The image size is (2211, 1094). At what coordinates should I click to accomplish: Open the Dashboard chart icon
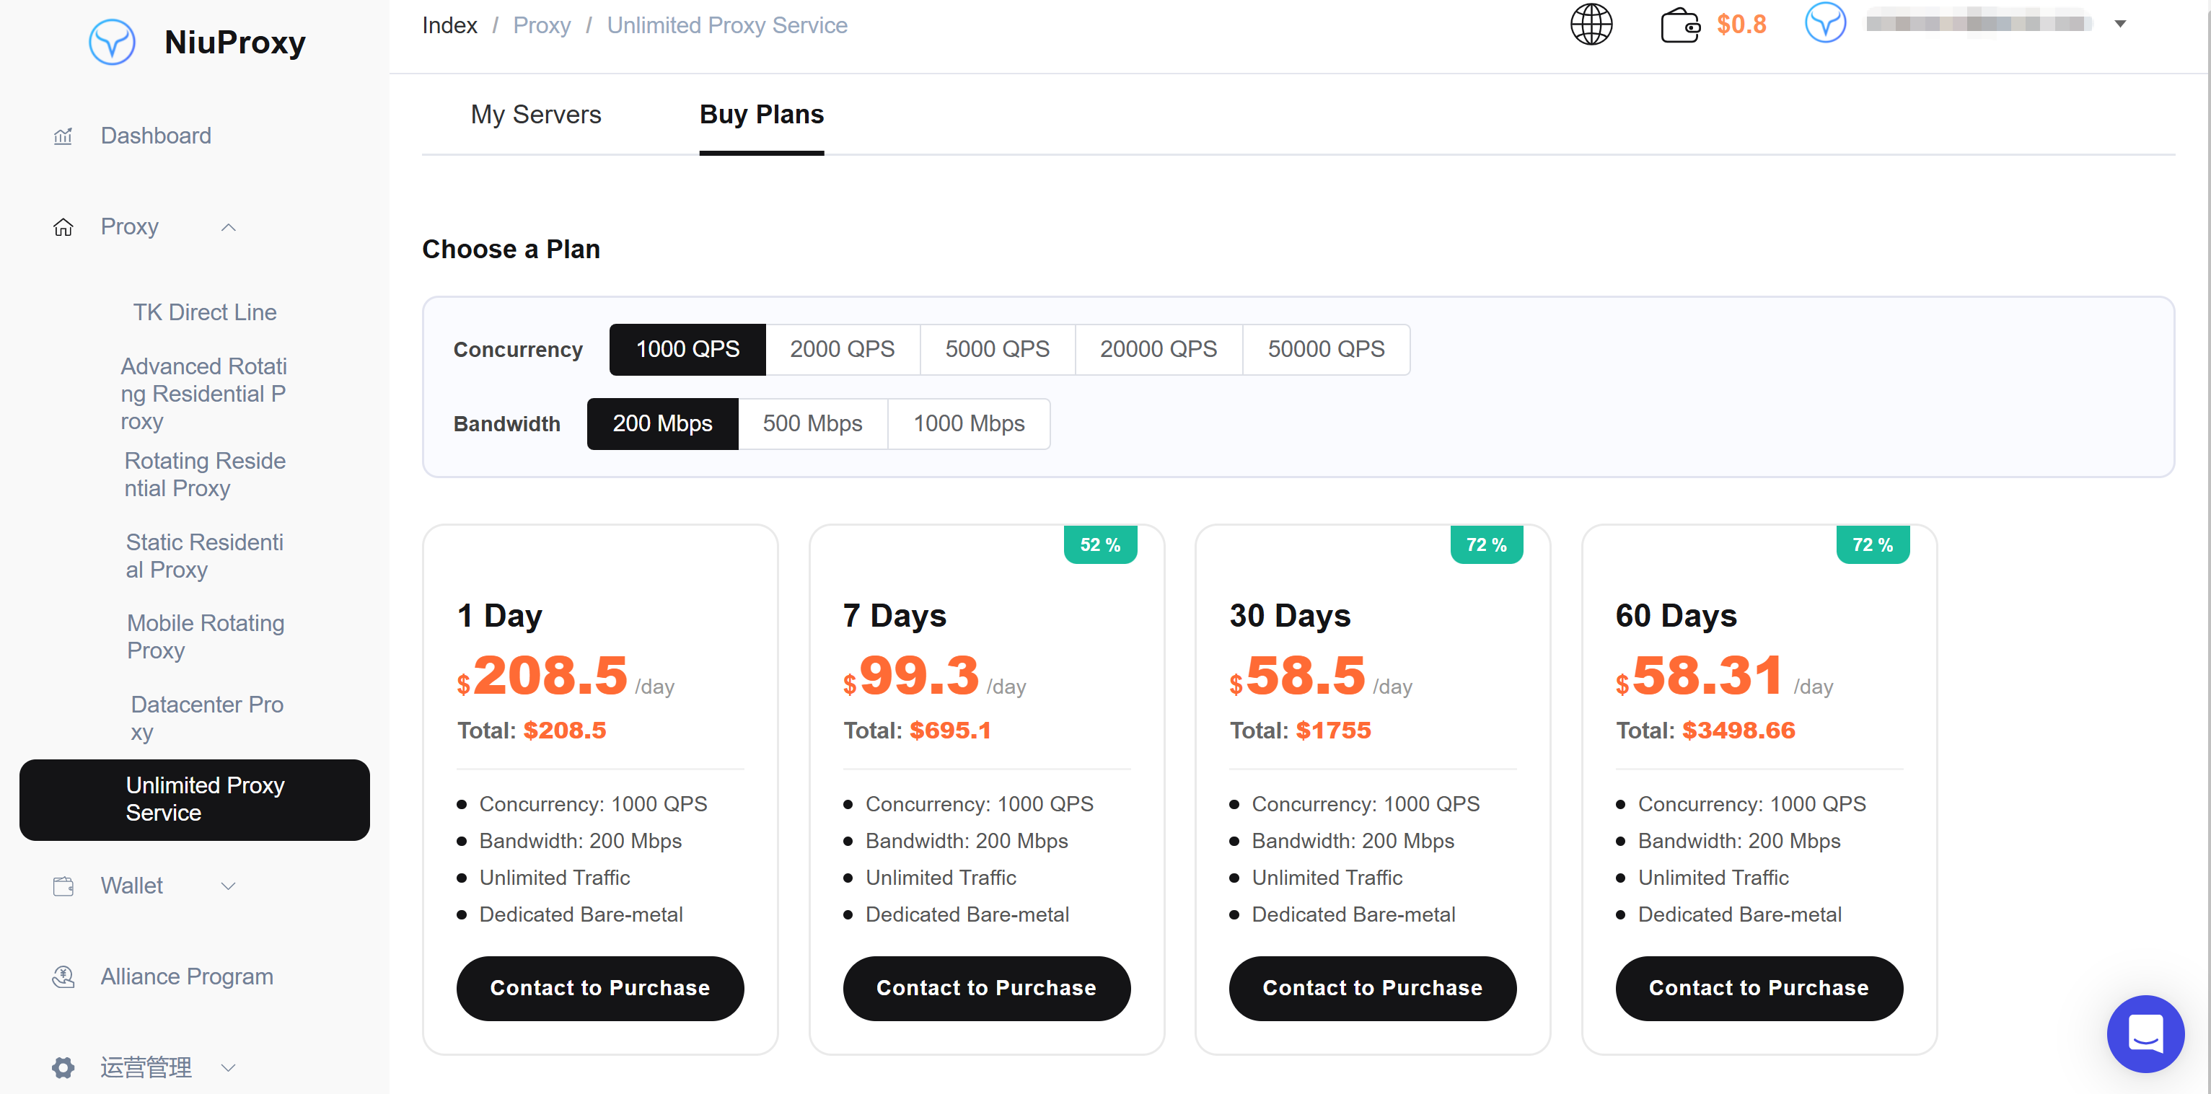(x=63, y=136)
